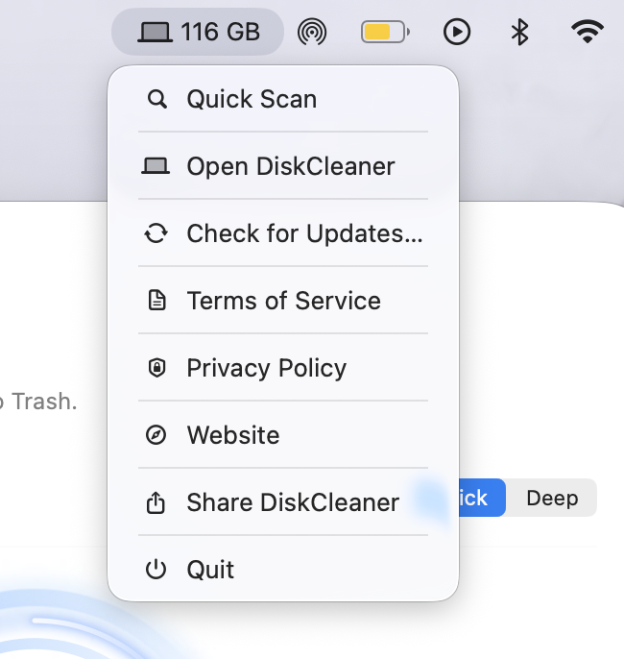Select the blue Quick scan mode segment

481,498
